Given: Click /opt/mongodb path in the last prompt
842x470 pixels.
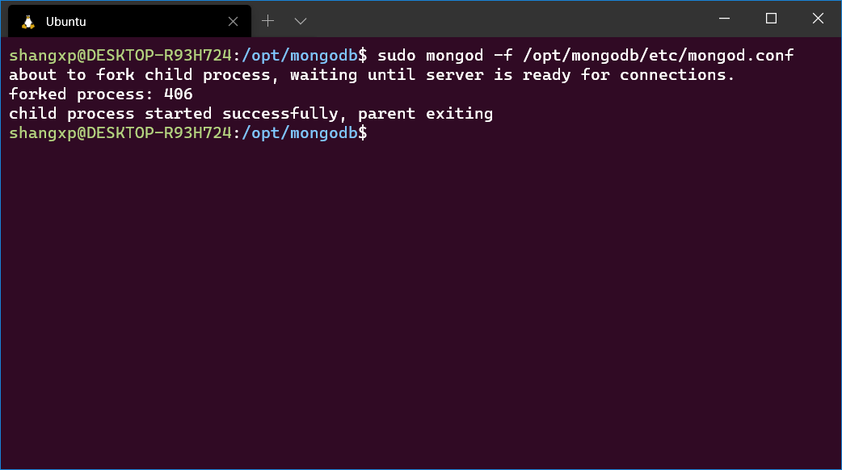Looking at the screenshot, I should [x=300, y=133].
